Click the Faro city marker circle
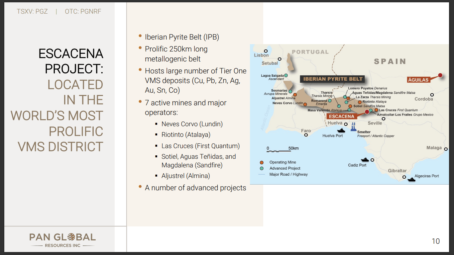 coord(306,135)
